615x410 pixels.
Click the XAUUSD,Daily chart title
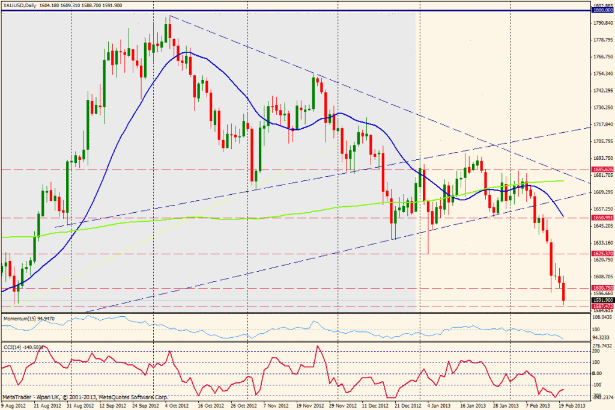[x=22, y=5]
